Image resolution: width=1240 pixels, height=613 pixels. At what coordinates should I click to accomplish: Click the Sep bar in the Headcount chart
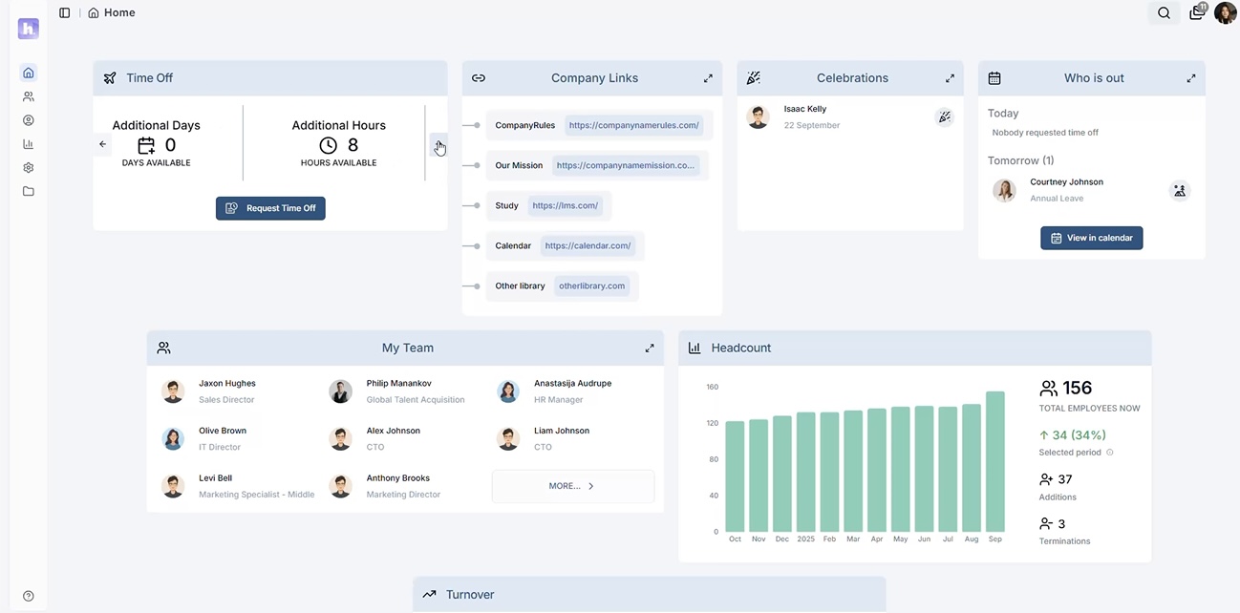(994, 458)
